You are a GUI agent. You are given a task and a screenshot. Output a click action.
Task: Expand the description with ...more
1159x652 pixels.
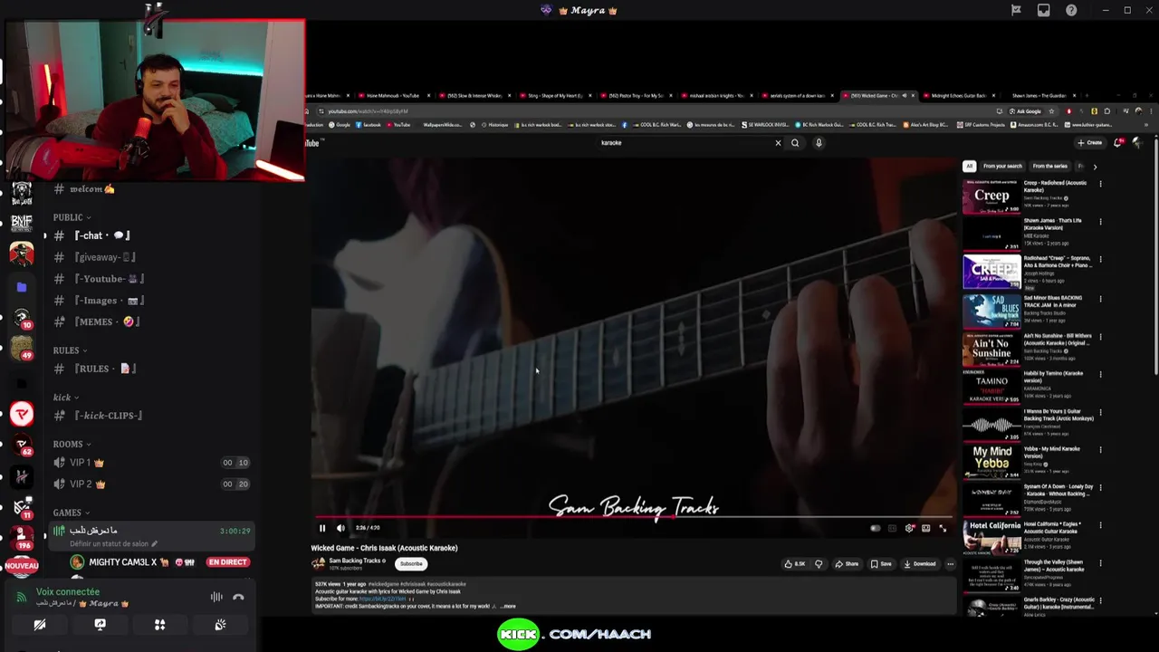(x=508, y=607)
